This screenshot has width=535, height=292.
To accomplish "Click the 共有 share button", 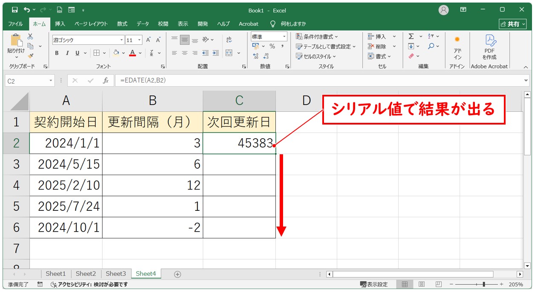I will click(512, 24).
